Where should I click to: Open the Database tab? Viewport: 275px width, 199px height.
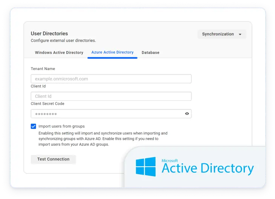click(x=150, y=53)
